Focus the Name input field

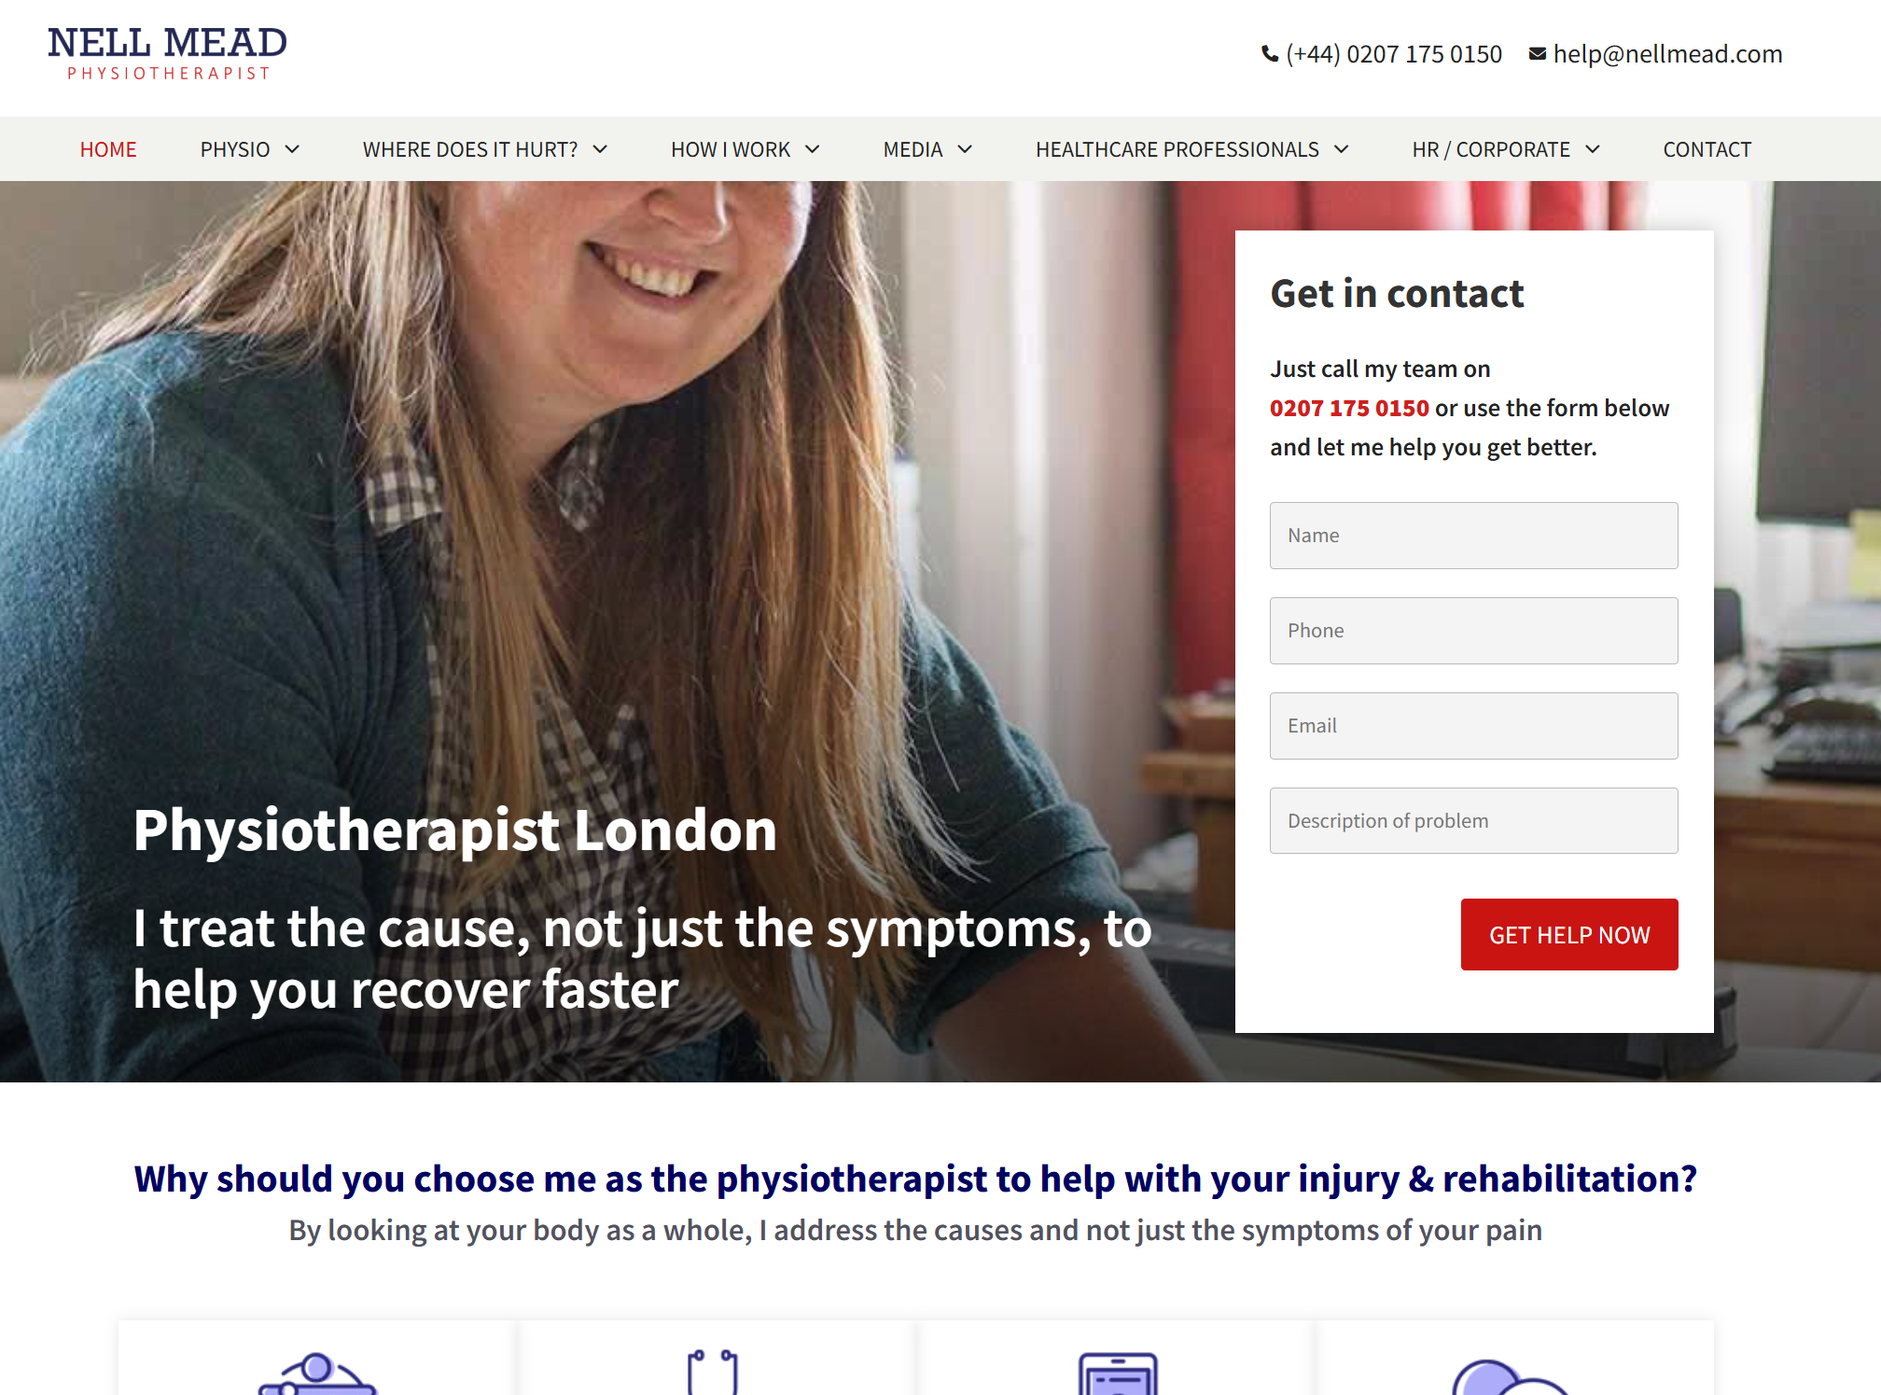click(1473, 536)
